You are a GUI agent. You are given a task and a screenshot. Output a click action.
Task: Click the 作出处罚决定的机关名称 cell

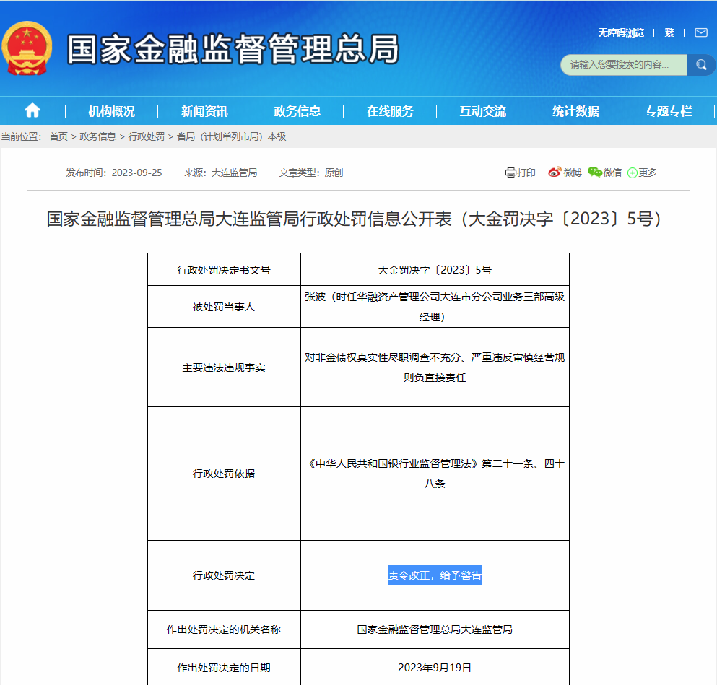tap(224, 629)
